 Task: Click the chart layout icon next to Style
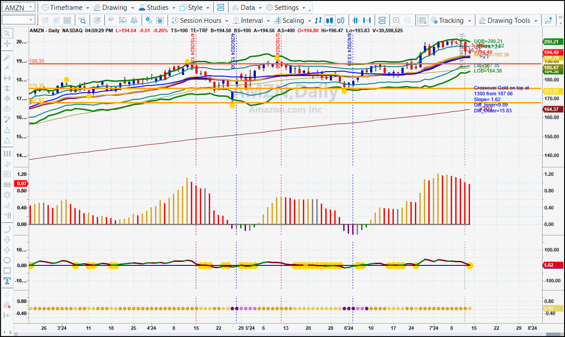pyautogui.click(x=220, y=8)
